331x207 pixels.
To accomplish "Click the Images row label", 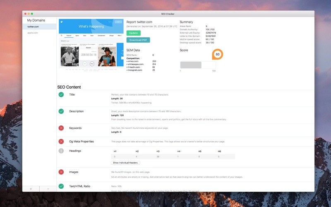I will click(74, 172).
